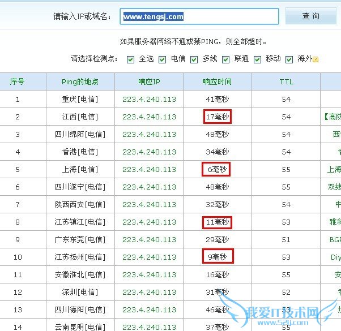Screen dimensions: 341x331
Task: Select the 江西[电信] location cell
Action: tap(80, 117)
